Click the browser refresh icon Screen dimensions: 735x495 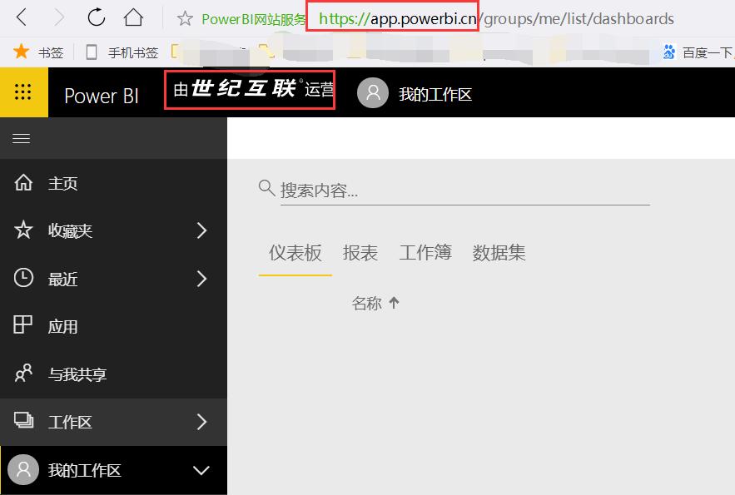95,16
